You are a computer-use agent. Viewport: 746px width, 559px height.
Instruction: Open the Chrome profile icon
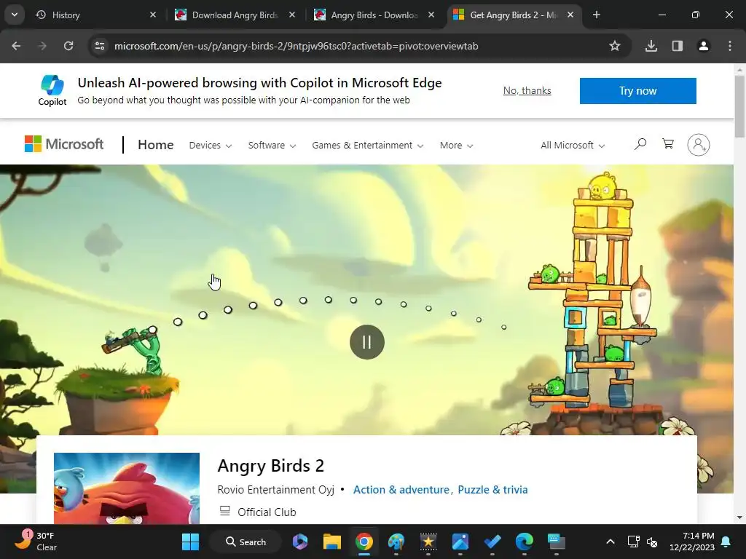(x=704, y=46)
